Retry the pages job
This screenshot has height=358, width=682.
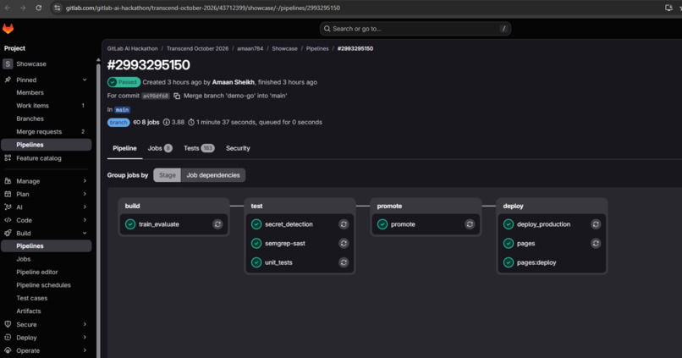[x=596, y=243]
